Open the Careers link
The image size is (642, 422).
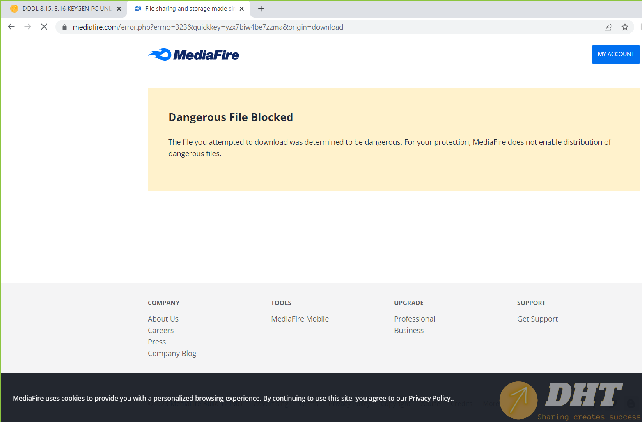[x=160, y=330]
